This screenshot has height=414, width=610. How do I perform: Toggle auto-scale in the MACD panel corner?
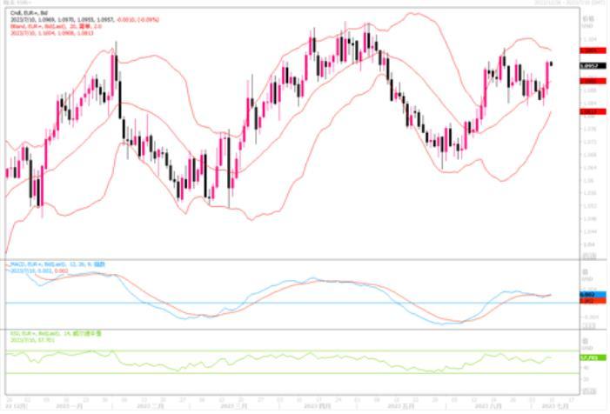point(589,325)
